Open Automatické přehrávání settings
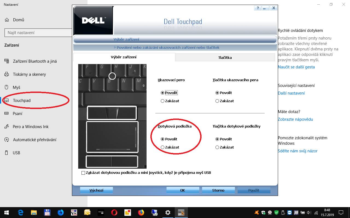 click(34, 140)
